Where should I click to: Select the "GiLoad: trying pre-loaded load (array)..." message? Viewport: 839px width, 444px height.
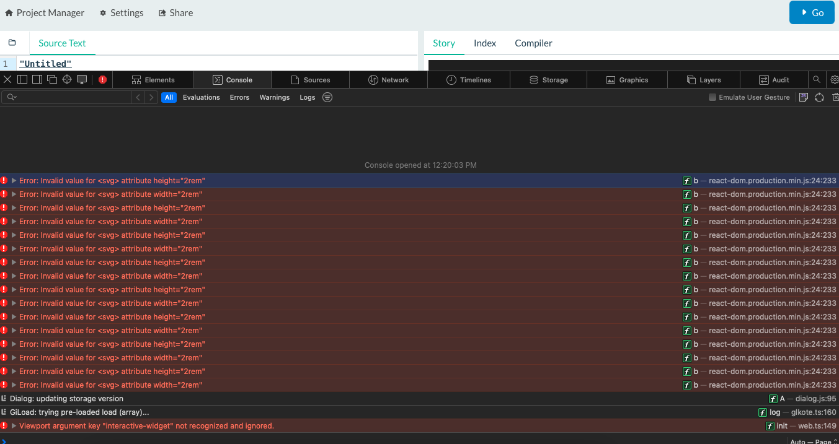coord(79,412)
